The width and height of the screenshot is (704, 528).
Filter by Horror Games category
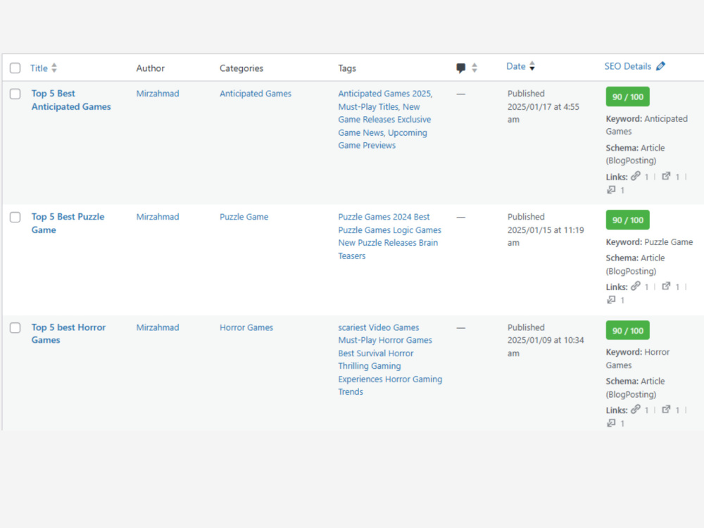246,327
